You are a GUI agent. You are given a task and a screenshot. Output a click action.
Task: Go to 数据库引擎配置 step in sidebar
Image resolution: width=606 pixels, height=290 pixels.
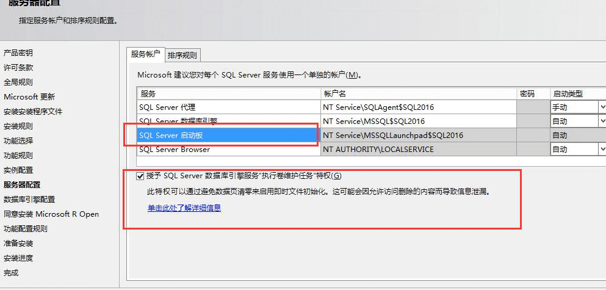tap(29, 200)
